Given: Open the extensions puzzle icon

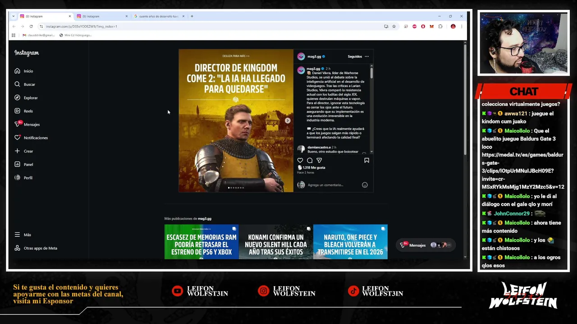Looking at the screenshot, I should 440,27.
